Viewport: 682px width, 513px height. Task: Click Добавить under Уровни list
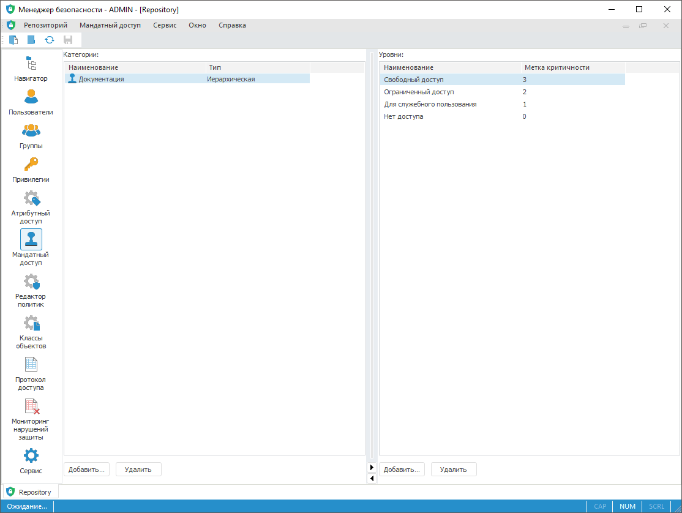click(x=402, y=470)
